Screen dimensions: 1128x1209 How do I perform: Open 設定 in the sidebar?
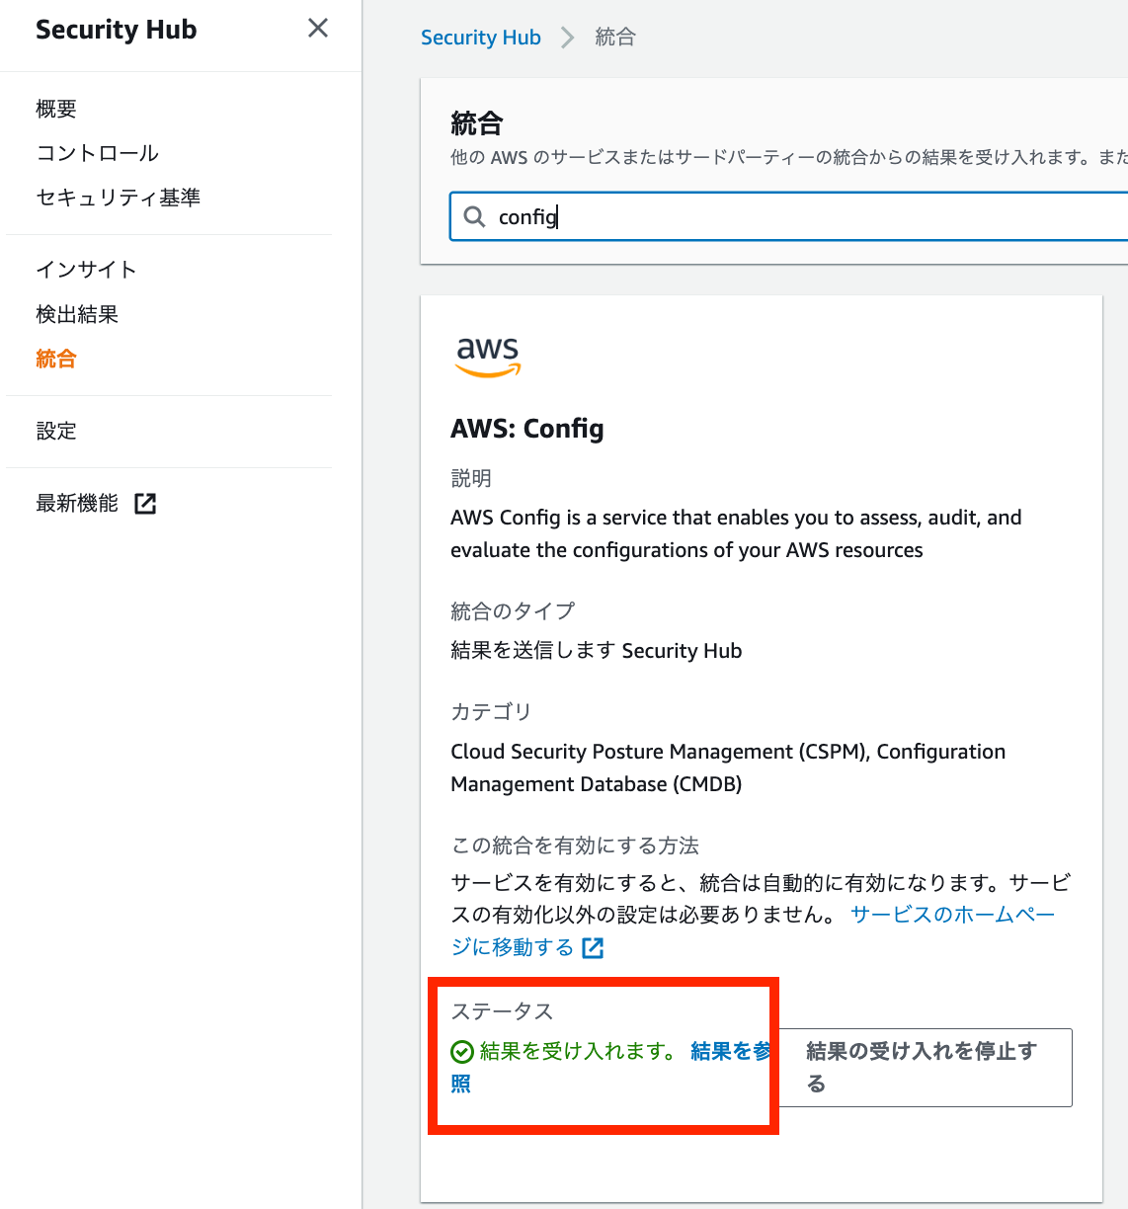(x=56, y=432)
